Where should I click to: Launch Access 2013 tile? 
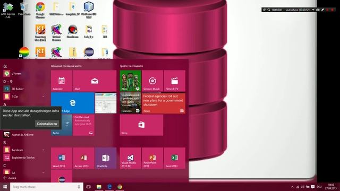(83, 158)
